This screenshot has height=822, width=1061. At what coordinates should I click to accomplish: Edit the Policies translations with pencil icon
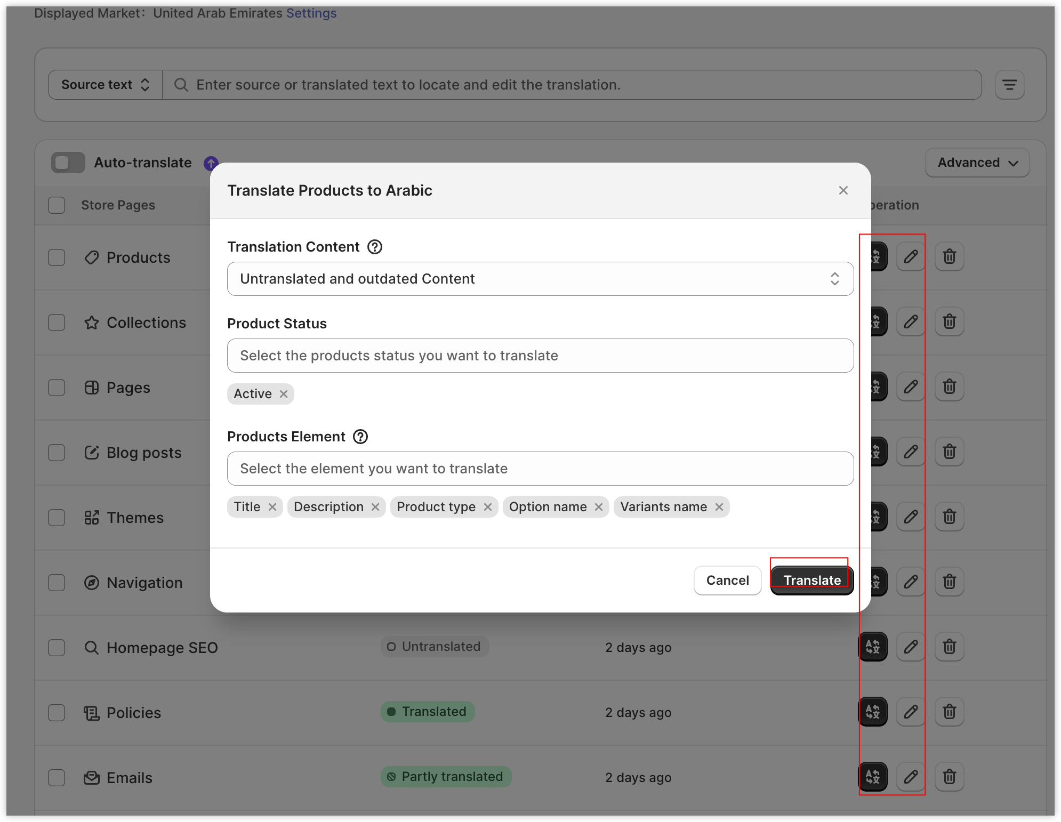click(x=911, y=712)
